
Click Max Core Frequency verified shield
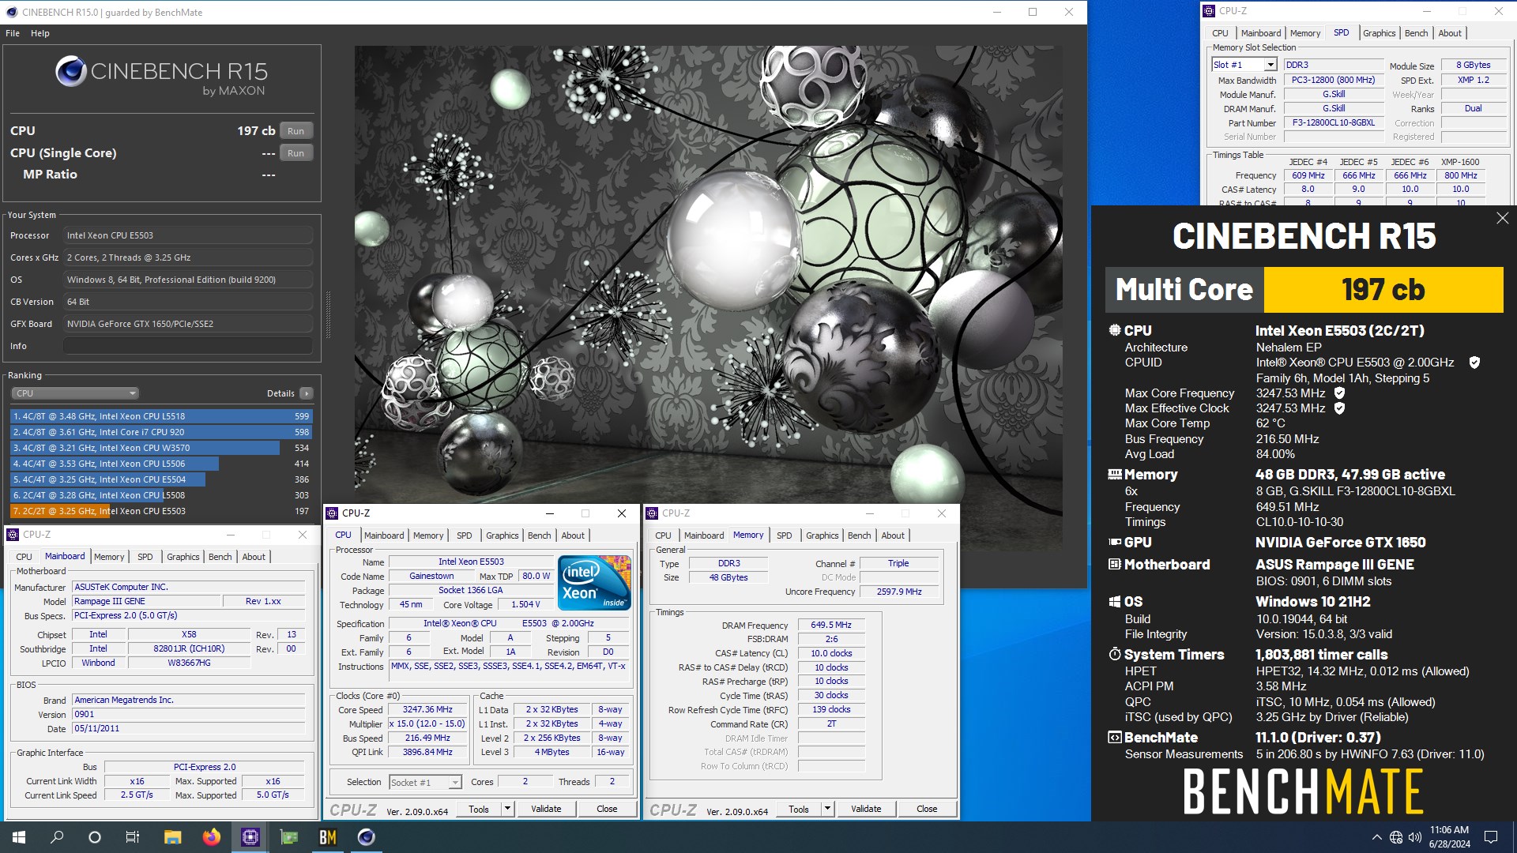[x=1339, y=393]
